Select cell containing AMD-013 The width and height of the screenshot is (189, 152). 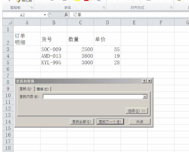point(54,56)
